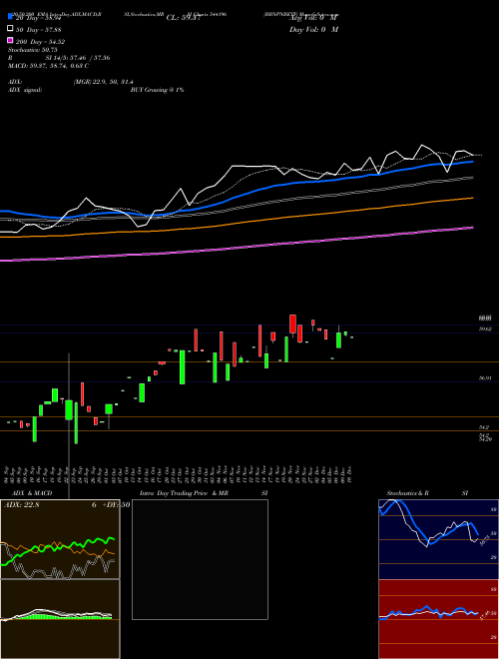This screenshot has height=659, width=499.
Task: Click the 'ADX signal:' label
Action: pos(25,90)
